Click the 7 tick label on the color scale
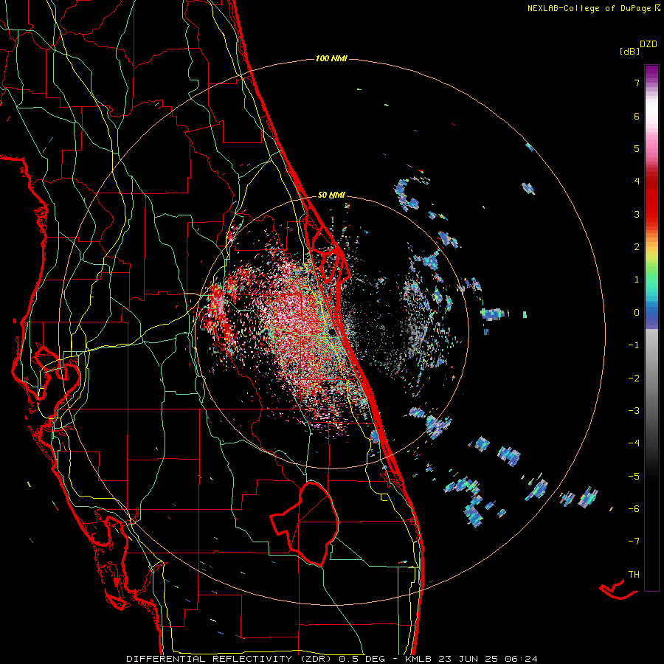The width and height of the screenshot is (664, 664). tap(637, 83)
